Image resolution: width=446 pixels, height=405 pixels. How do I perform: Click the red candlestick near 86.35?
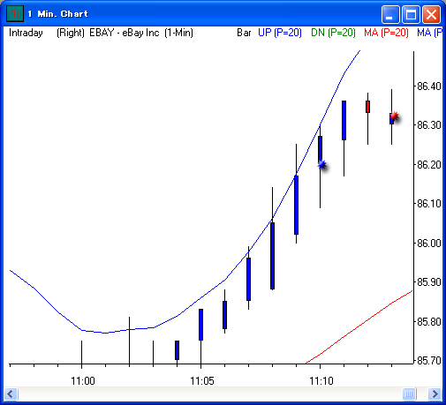click(x=367, y=107)
